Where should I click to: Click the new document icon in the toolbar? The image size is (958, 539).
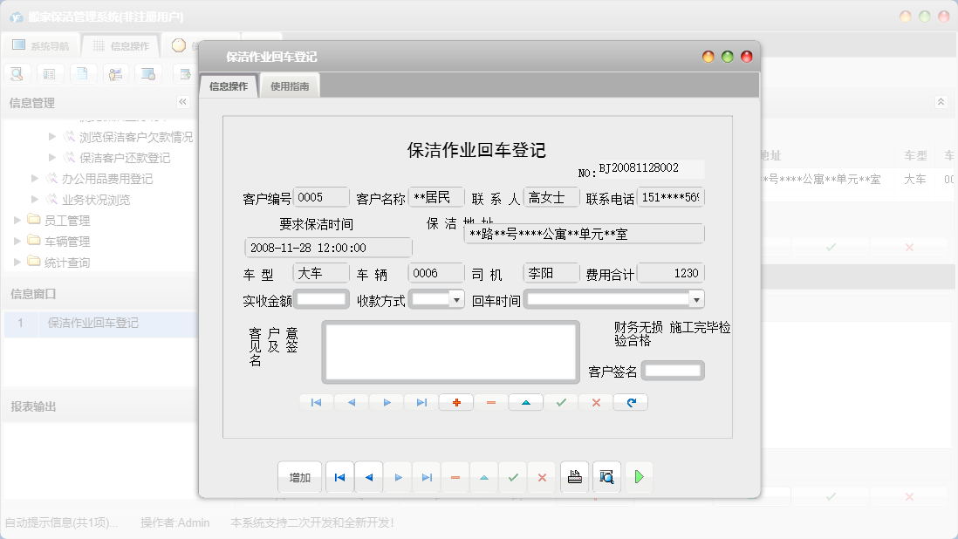pos(83,73)
